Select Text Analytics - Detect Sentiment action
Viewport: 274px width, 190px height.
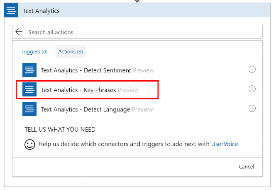[x=86, y=70]
